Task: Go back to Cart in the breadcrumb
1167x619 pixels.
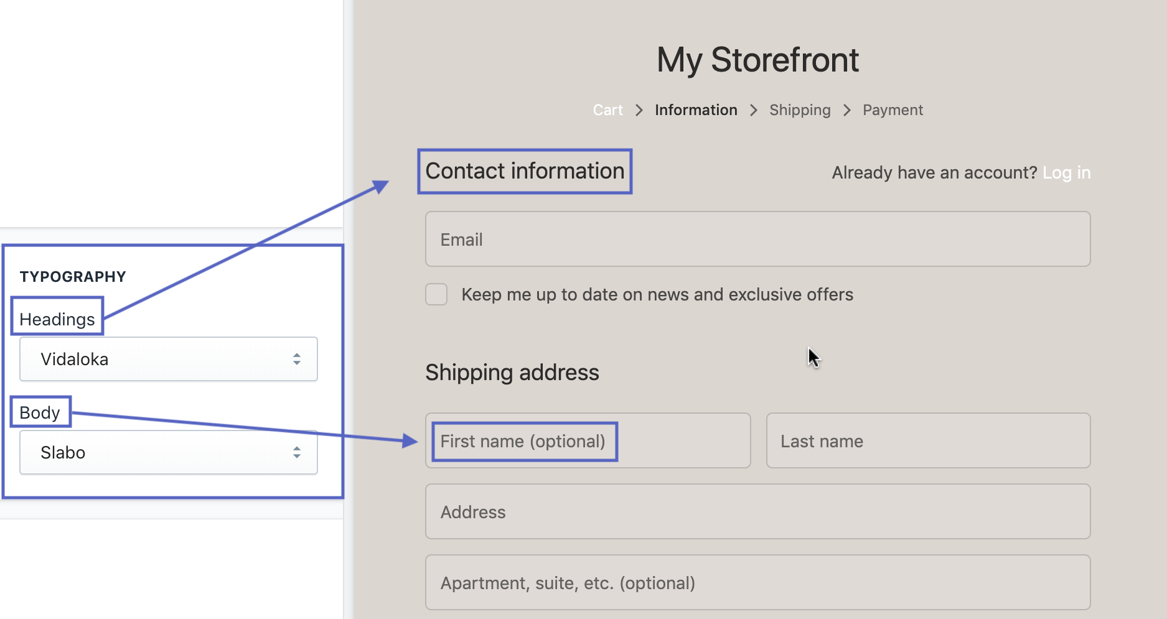Action: tap(607, 110)
